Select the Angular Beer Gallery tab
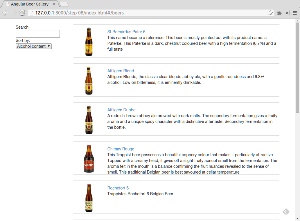300x221 pixels. point(30,4)
